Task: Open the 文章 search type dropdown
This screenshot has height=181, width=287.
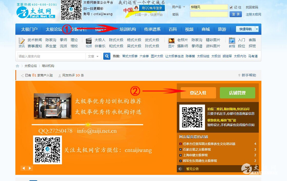Action: point(94,56)
